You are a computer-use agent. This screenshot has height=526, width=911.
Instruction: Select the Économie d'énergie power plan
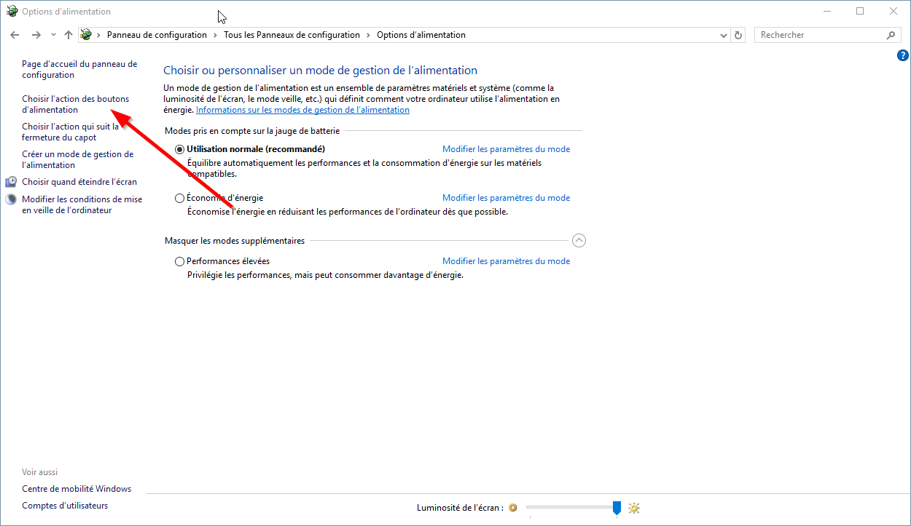[x=180, y=198]
